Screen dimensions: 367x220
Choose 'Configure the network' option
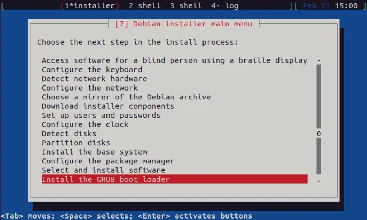[x=90, y=88]
